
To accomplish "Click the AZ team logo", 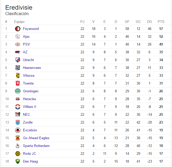I will [18, 52].
